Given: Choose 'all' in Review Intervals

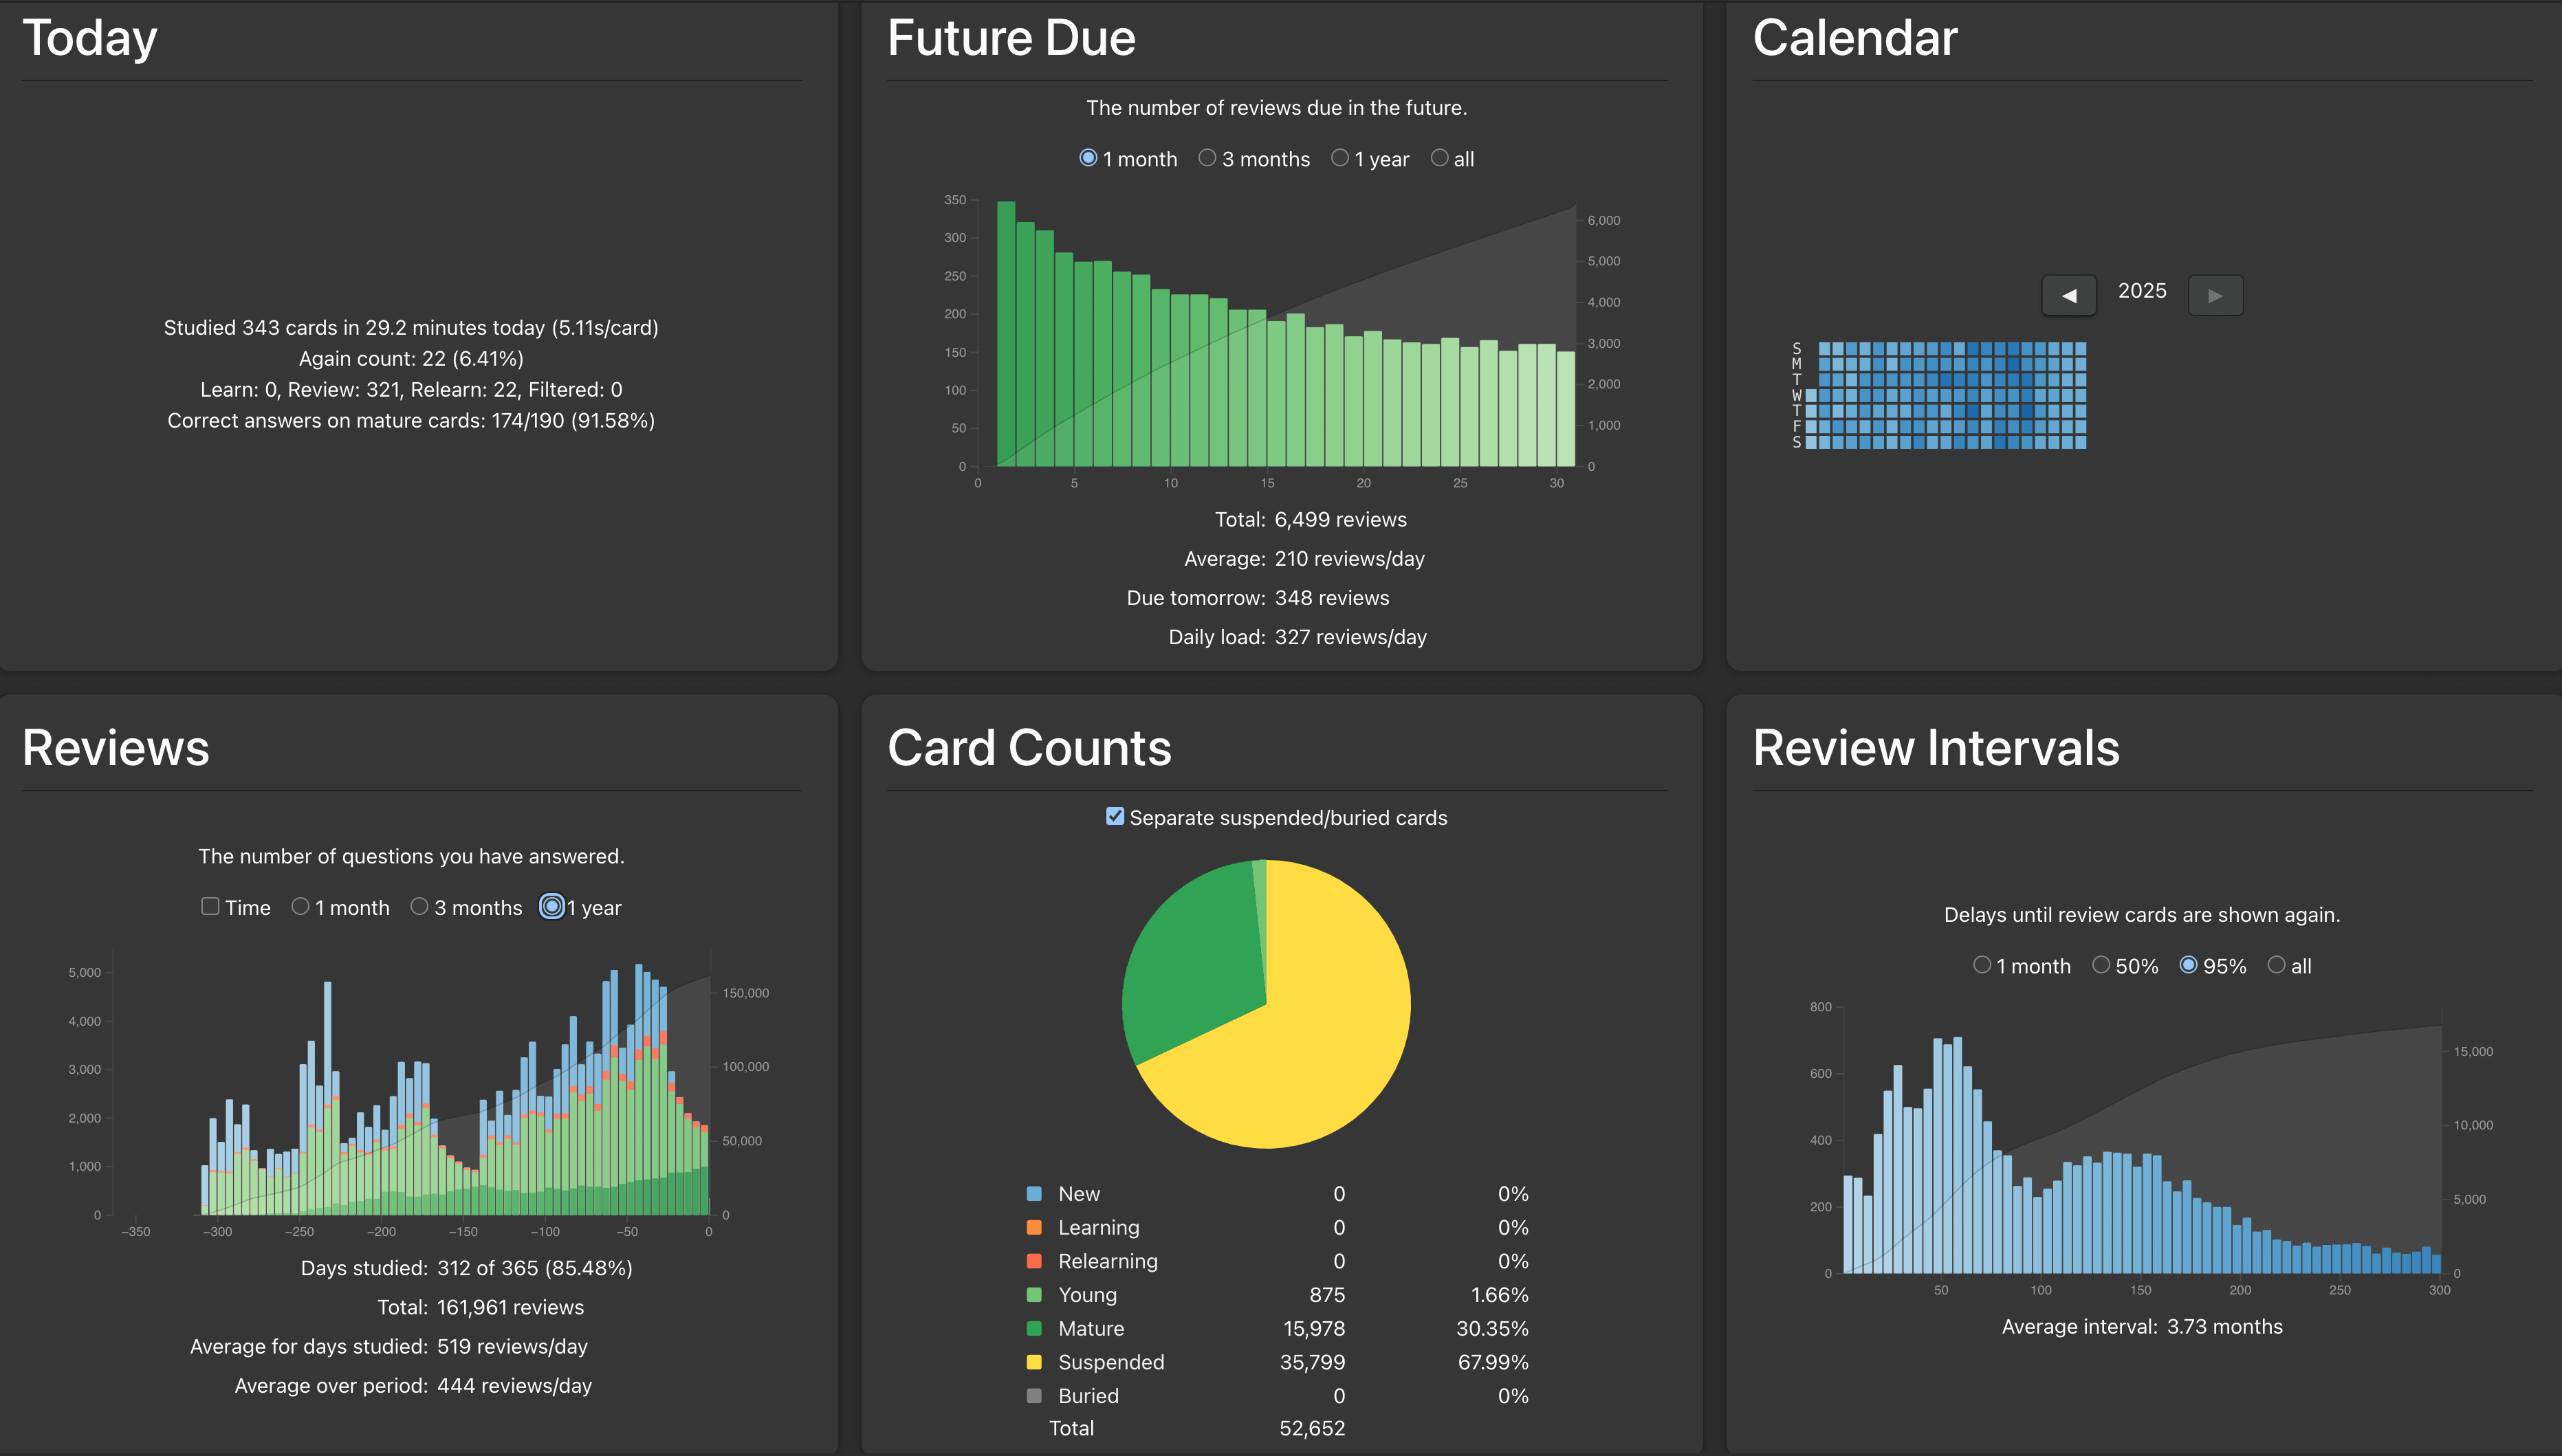Looking at the screenshot, I should coord(2276,965).
